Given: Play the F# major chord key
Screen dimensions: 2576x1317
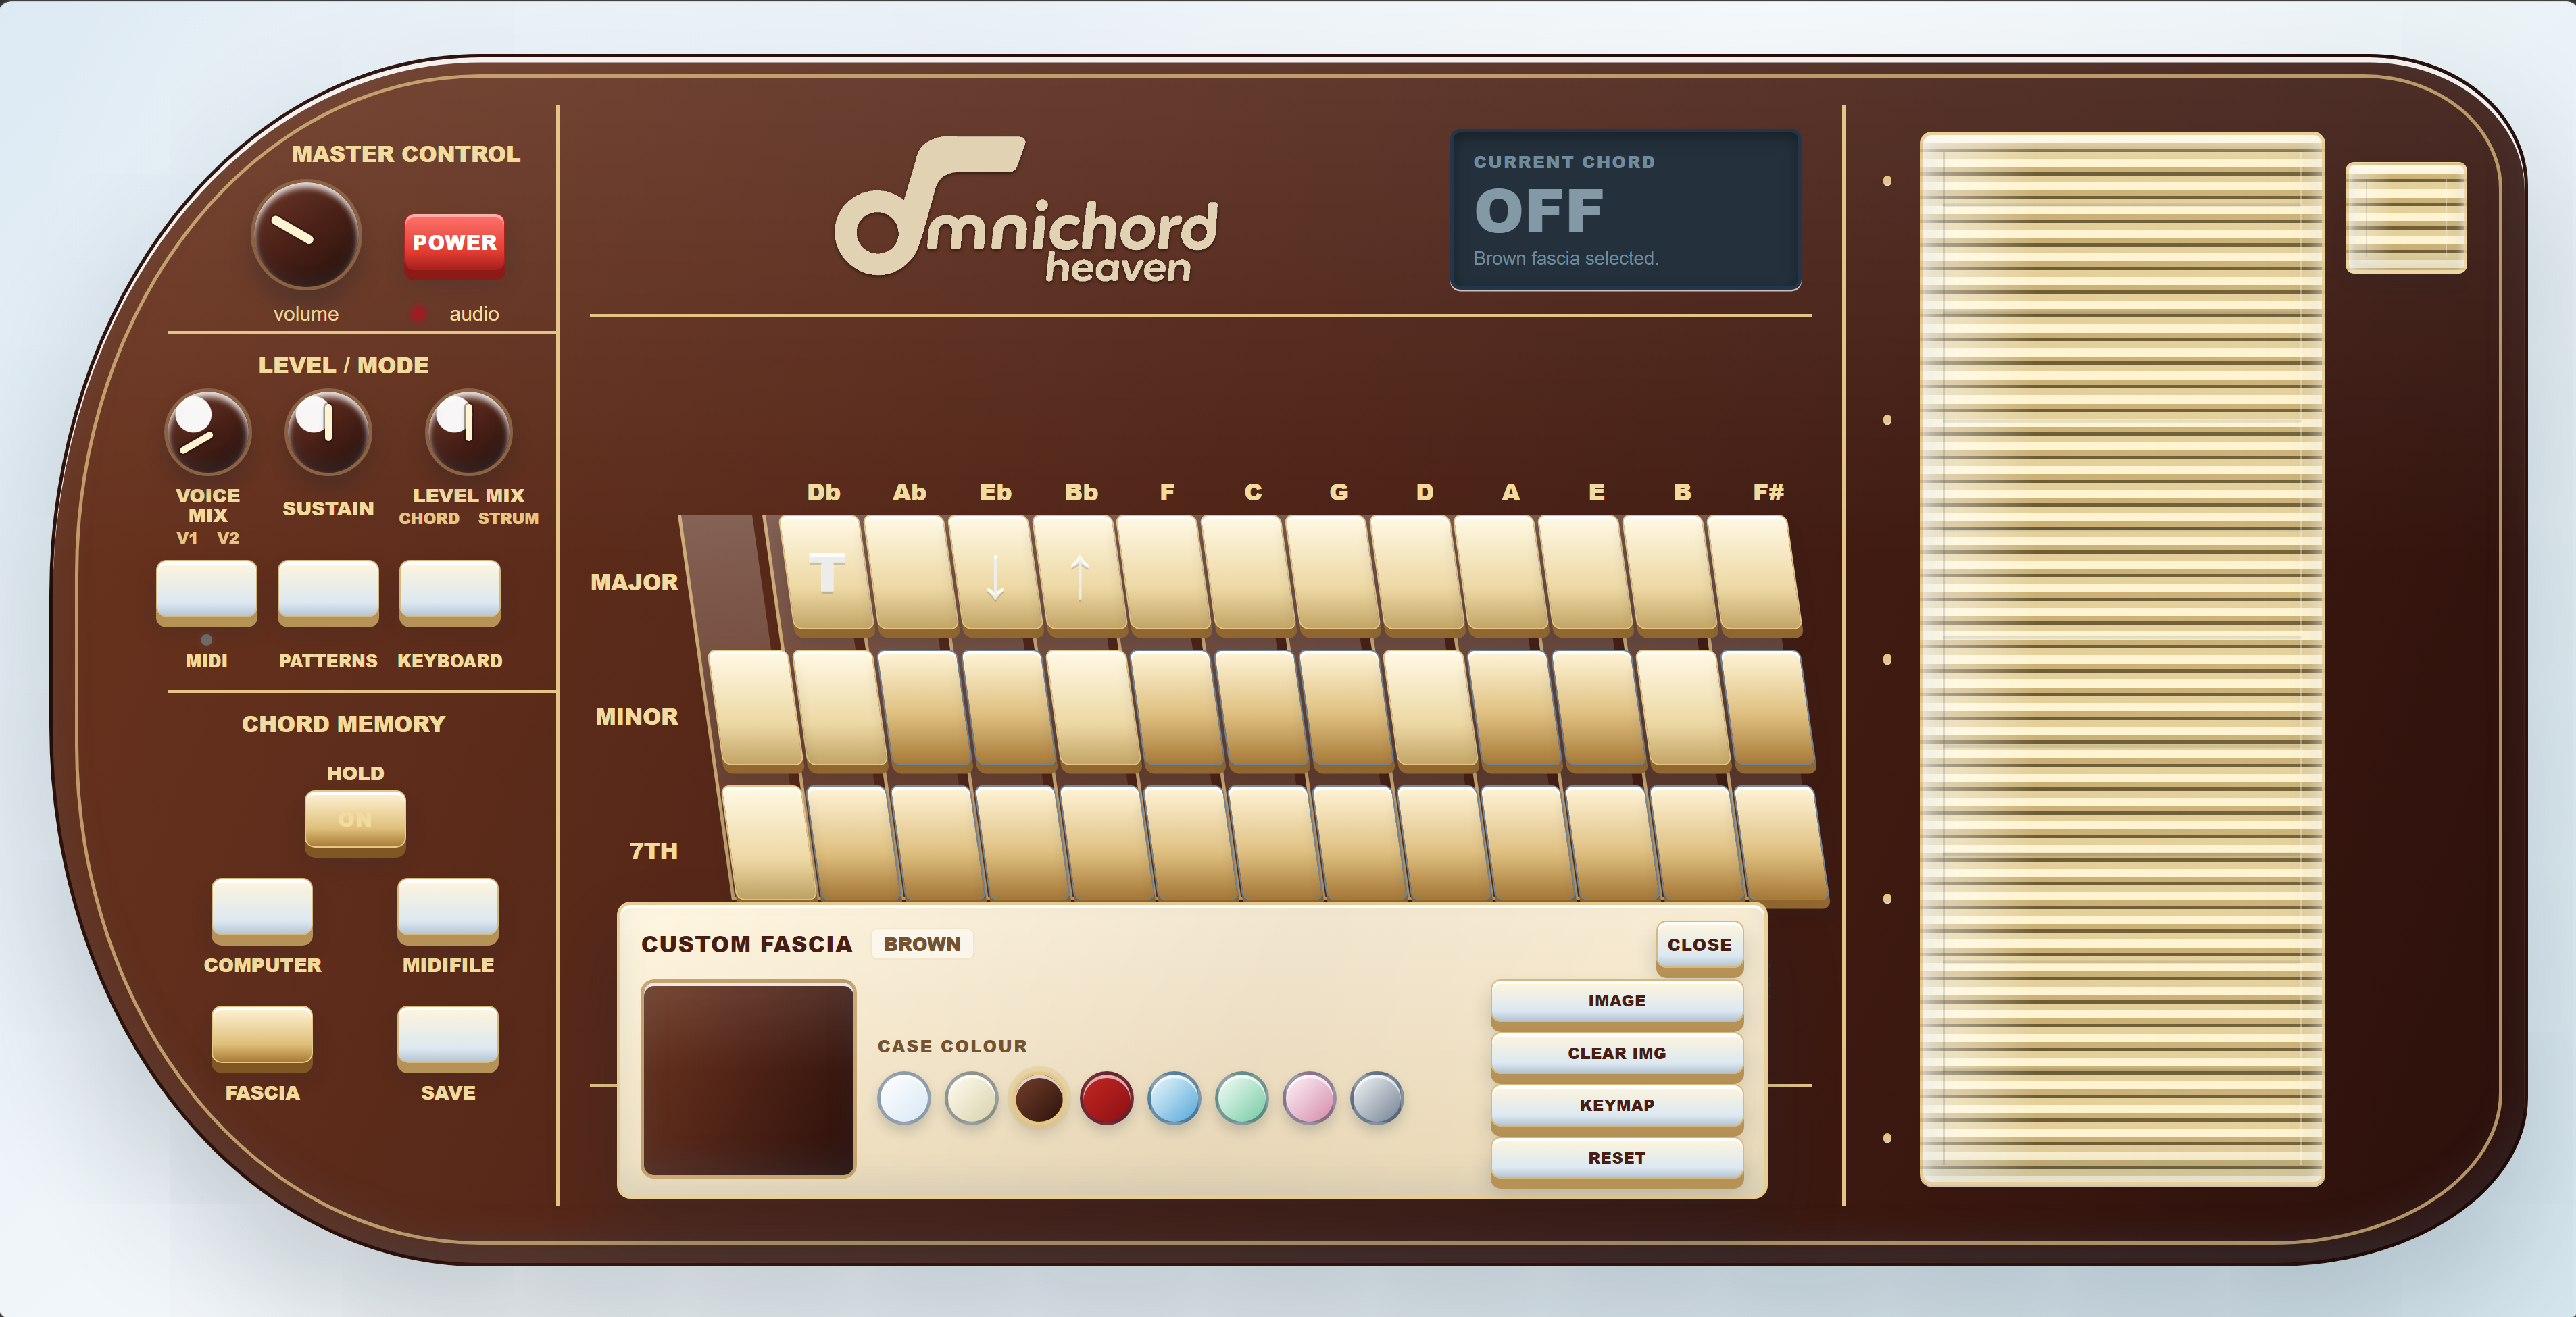Looking at the screenshot, I should [1754, 575].
